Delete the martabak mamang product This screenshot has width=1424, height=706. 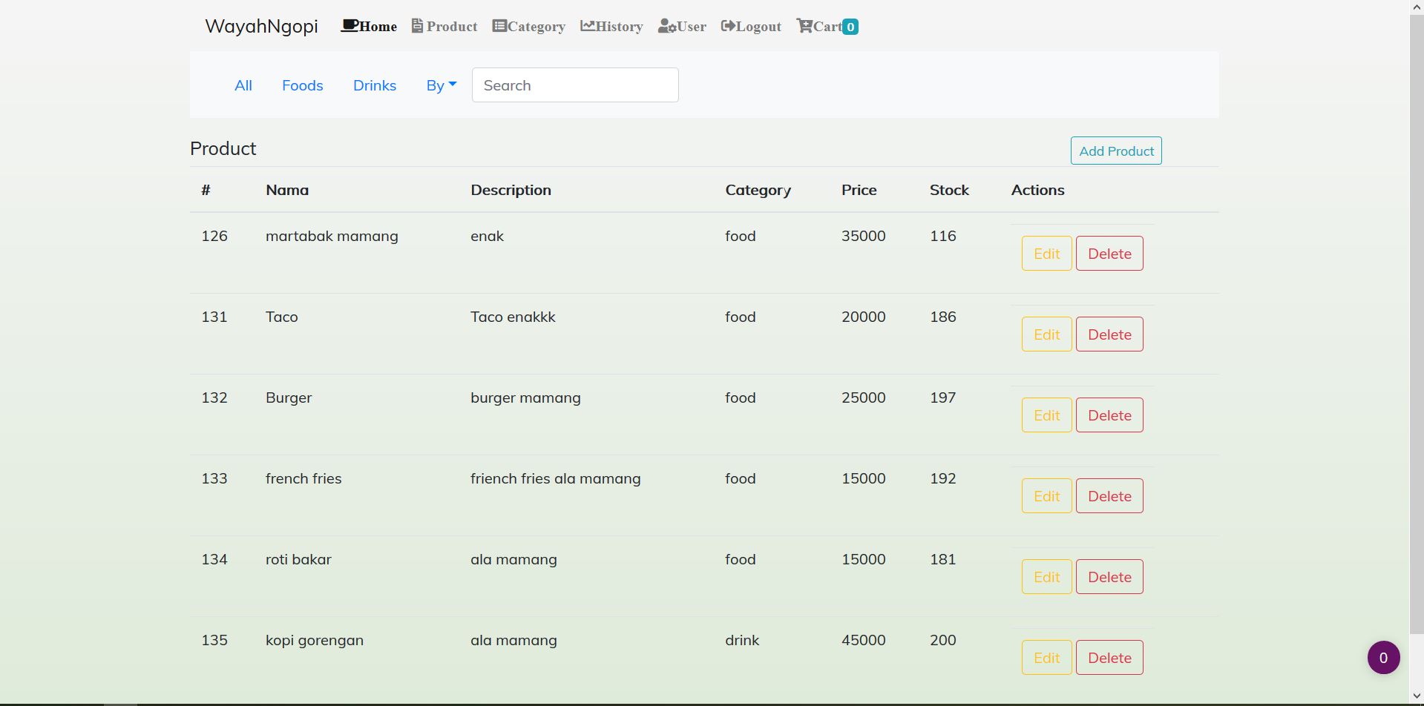coord(1109,254)
